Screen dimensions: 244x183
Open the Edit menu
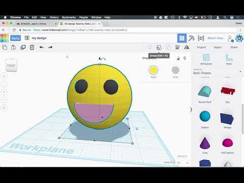(x=35, y=17)
